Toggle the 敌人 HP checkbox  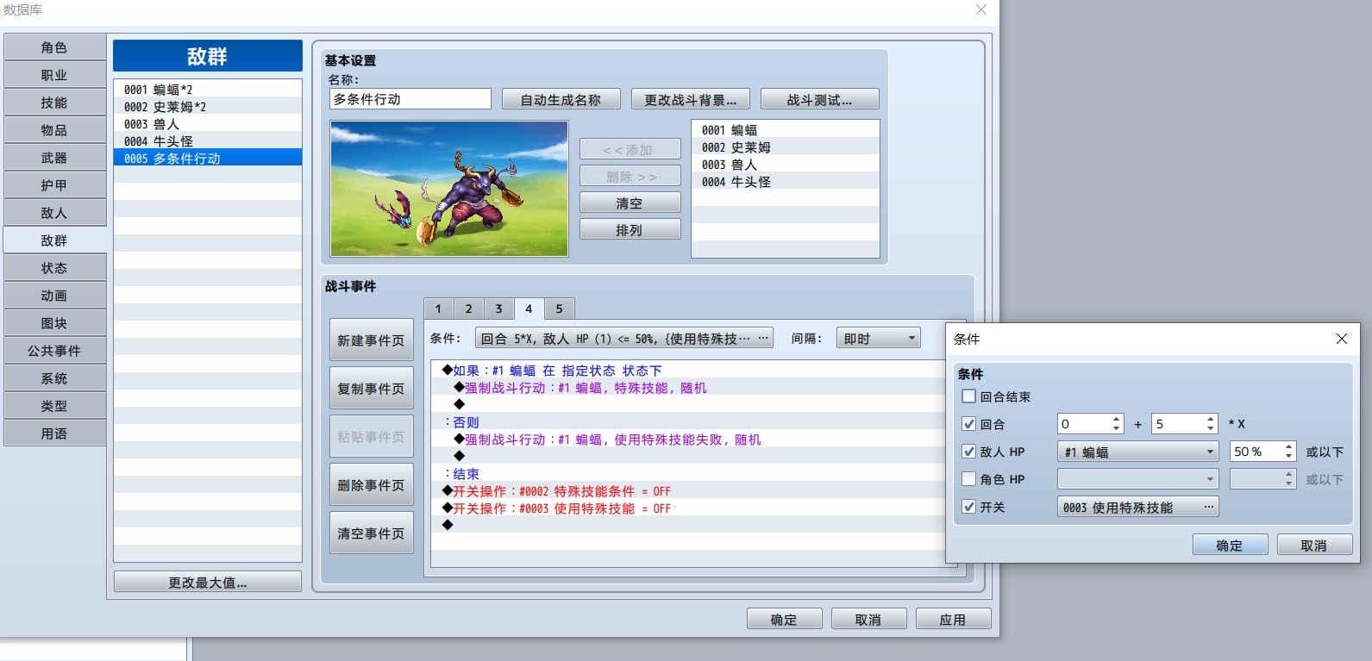(x=968, y=452)
